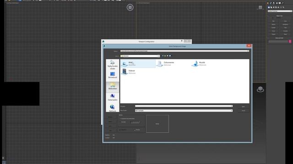Create a Pyramid primitive
This screenshot has width=293, height=164.
tap(285, 31)
